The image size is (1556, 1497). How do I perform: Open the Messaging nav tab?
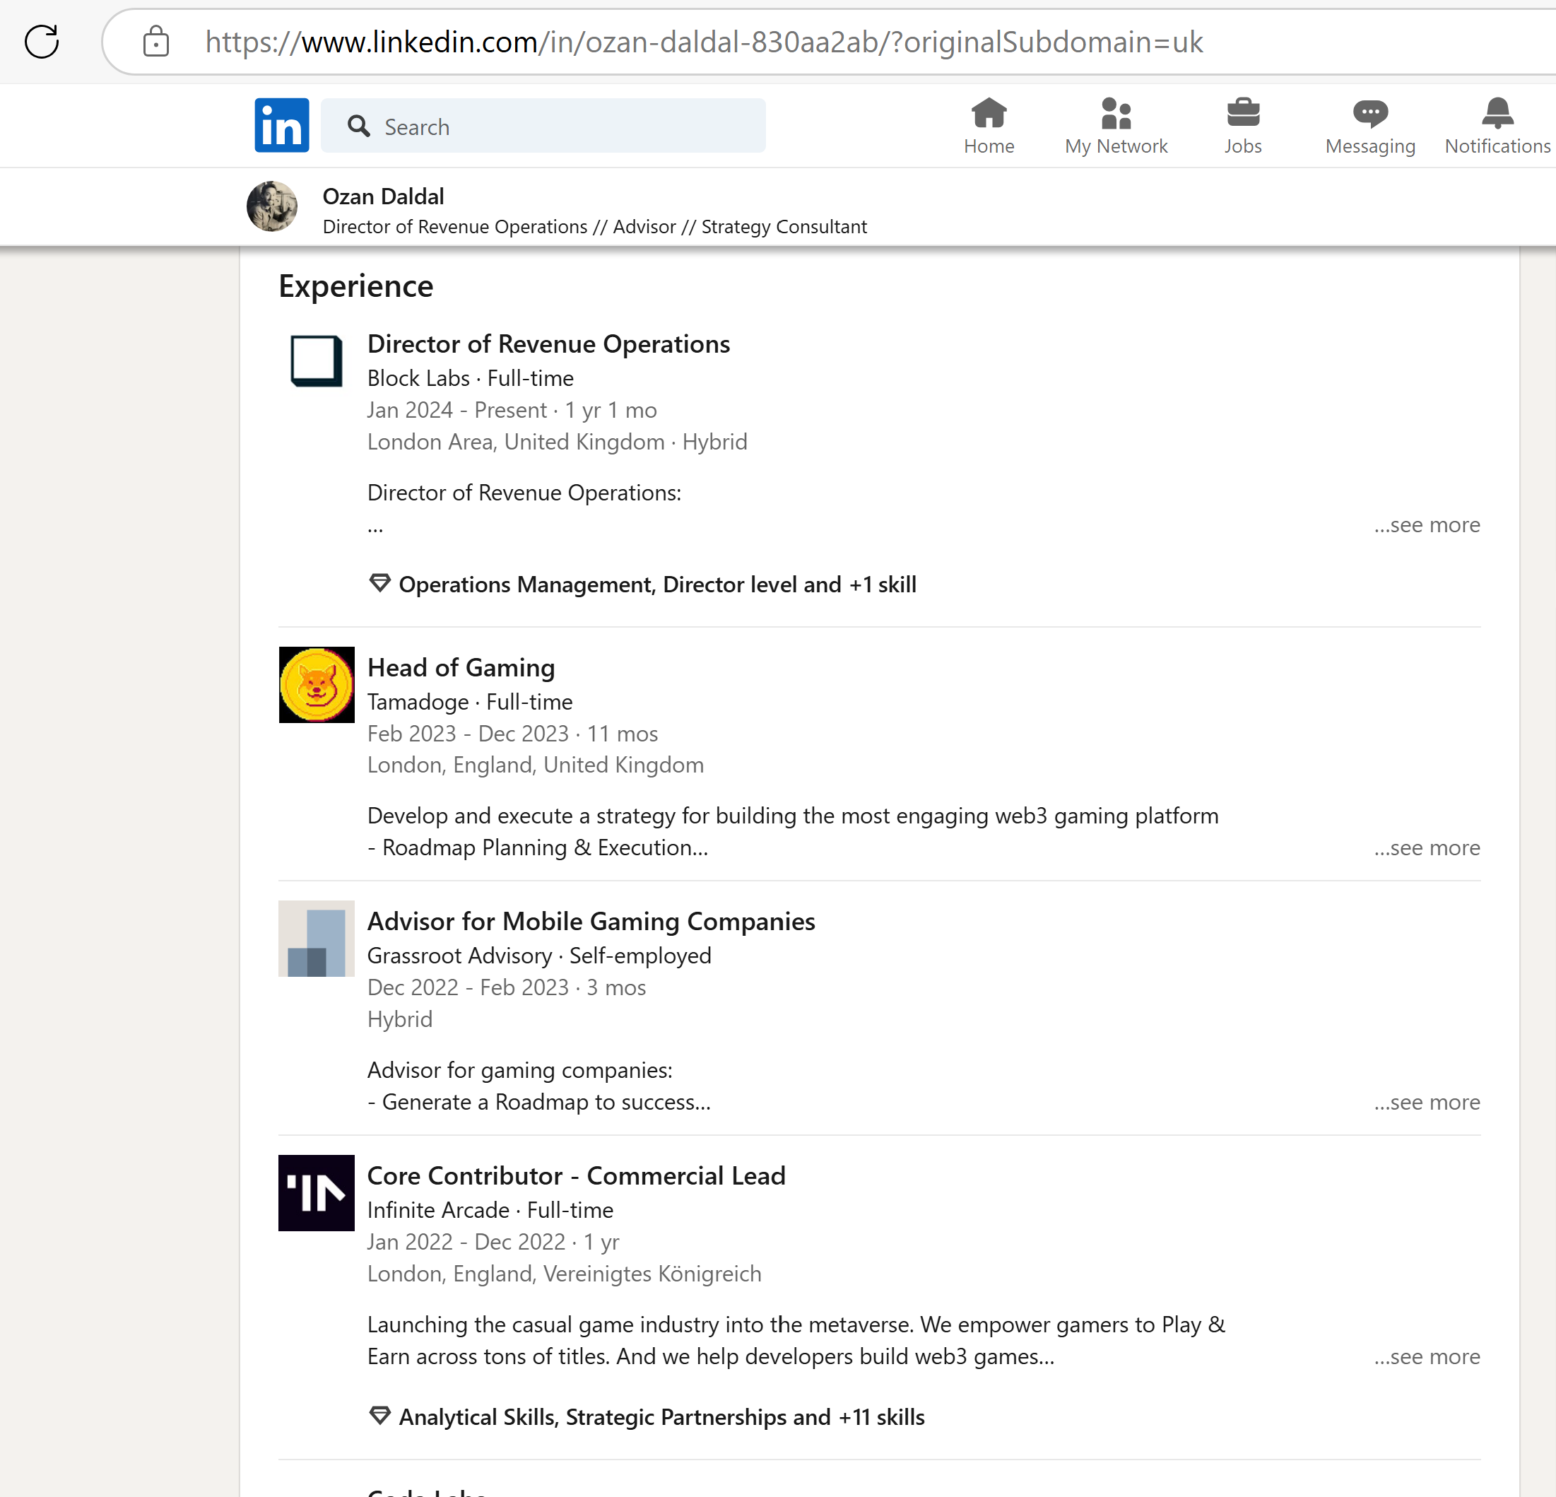tap(1370, 127)
